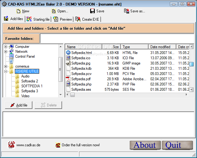Click the Audio folder icon
The height and width of the screenshot is (158, 197).
tap(17, 76)
